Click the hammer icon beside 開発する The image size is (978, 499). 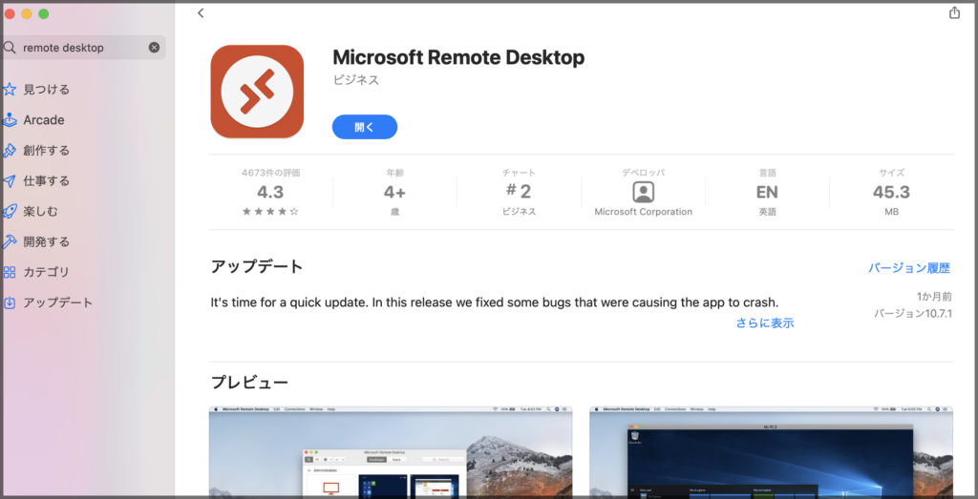(10, 241)
